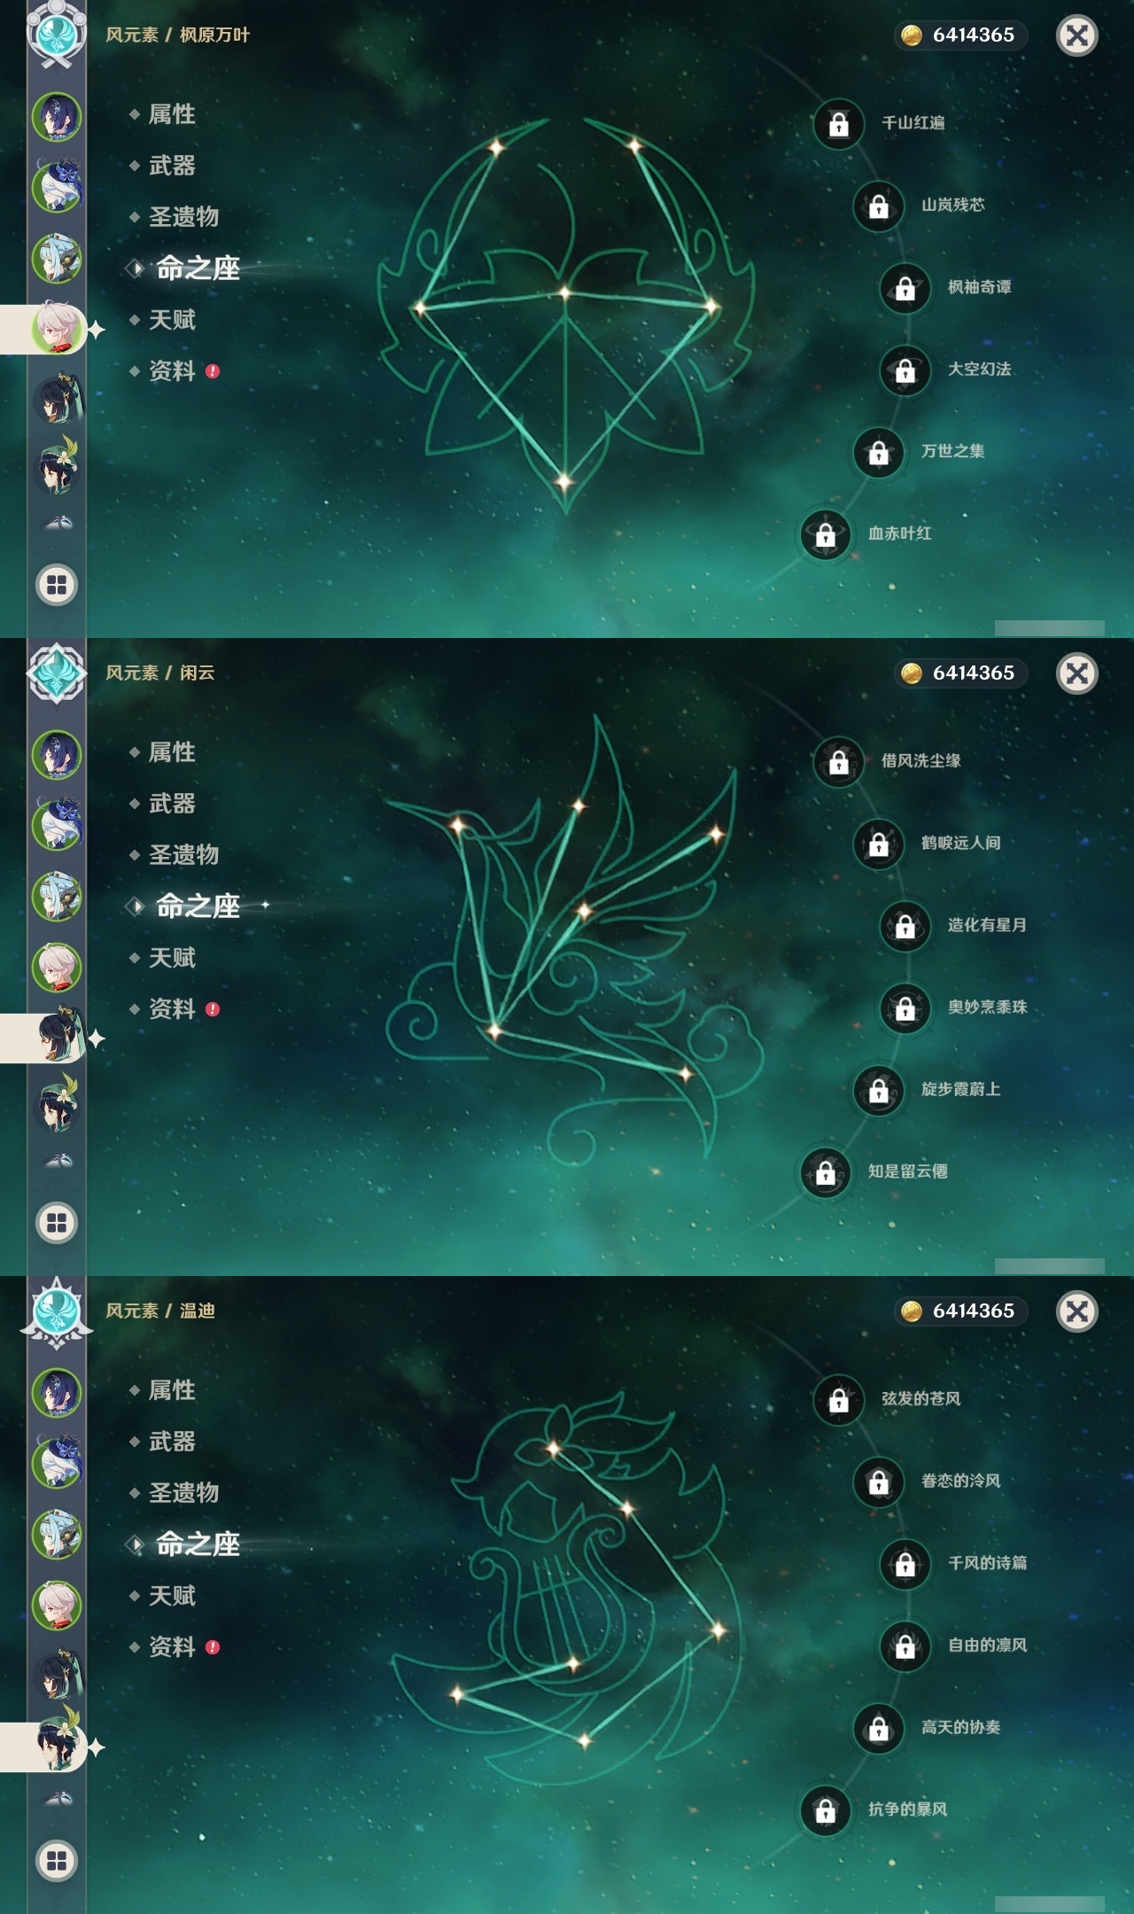
Task: Open the 大空幻法 locked constellation
Action: click(905, 370)
